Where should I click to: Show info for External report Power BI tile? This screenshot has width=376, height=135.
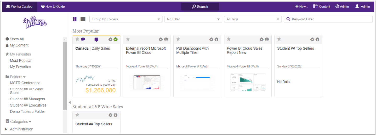(166, 39)
